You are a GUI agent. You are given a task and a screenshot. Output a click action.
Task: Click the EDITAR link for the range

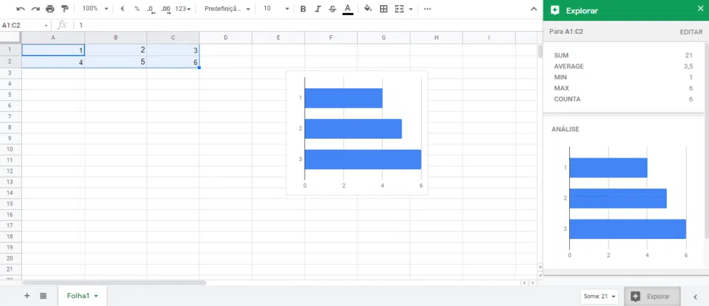pyautogui.click(x=692, y=32)
